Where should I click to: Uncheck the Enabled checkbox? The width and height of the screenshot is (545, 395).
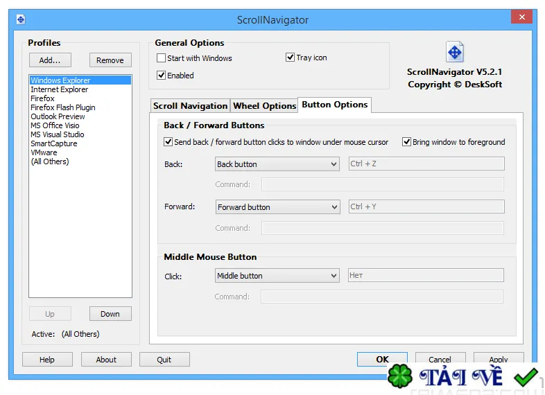161,75
